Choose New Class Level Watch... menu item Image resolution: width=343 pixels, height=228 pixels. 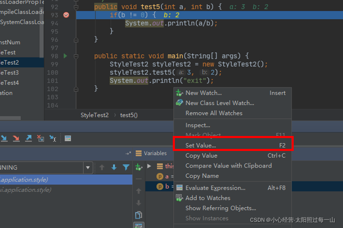coord(232,103)
